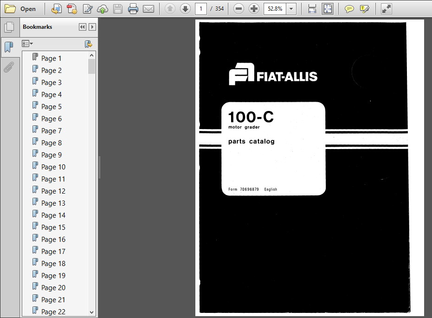Send file by email envelope icon

pyautogui.click(x=148, y=9)
